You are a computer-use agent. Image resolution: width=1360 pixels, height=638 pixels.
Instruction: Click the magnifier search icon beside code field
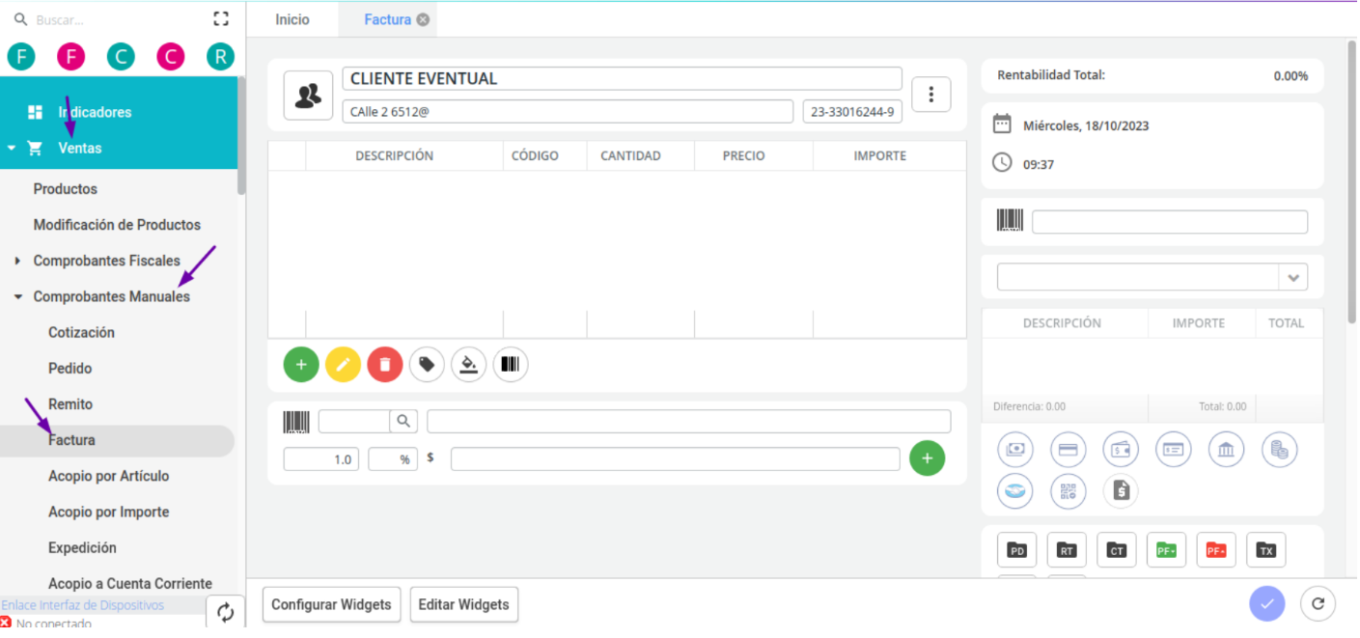click(x=403, y=421)
